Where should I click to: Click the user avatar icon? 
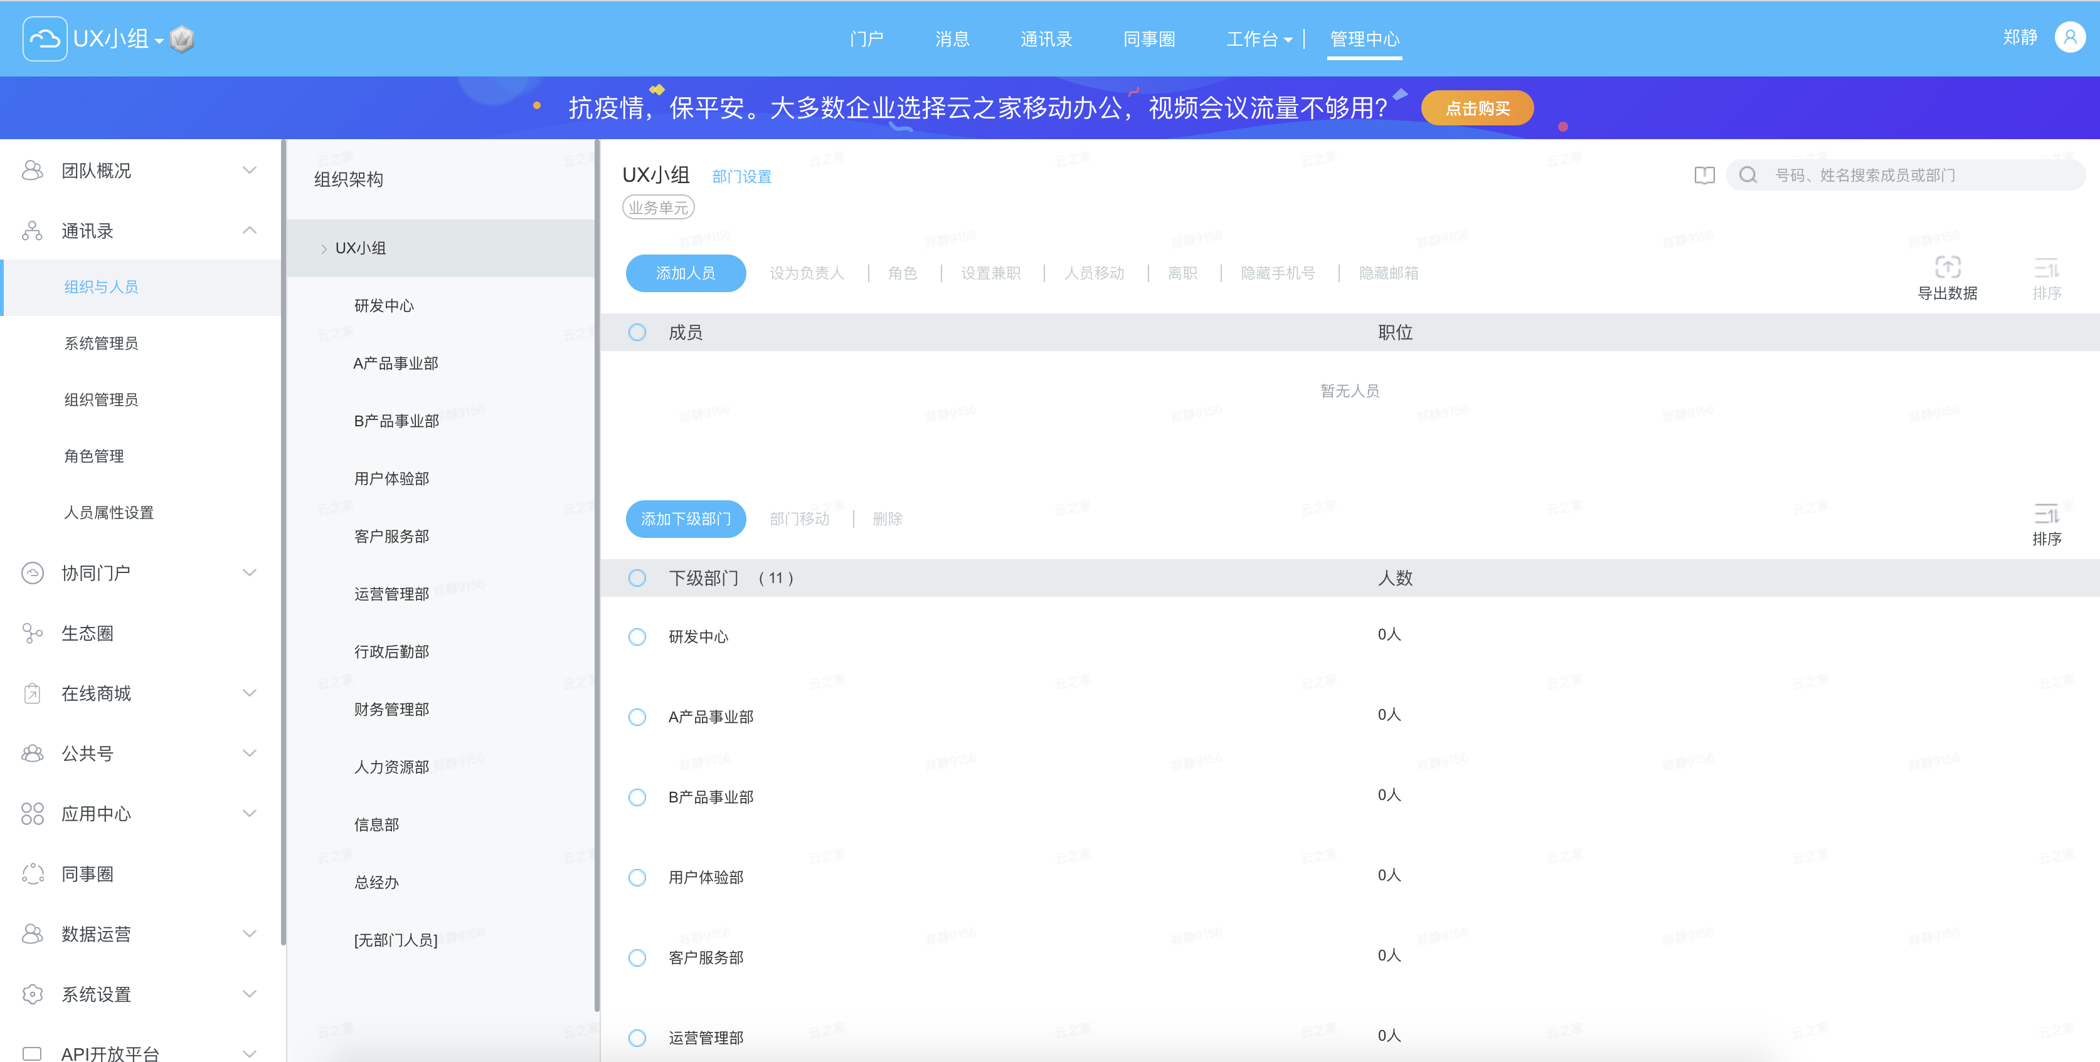pyautogui.click(x=2069, y=38)
